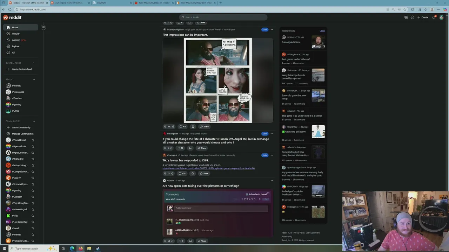Open Edge Copilot icon
The width and height of the screenshot is (449, 252).
445,9
